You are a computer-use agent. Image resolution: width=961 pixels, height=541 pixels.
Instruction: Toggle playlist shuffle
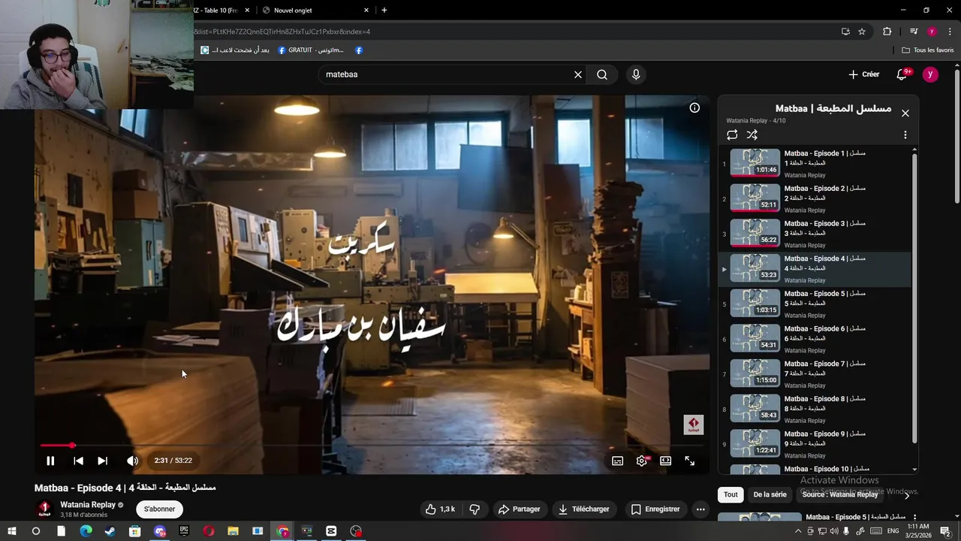(752, 134)
